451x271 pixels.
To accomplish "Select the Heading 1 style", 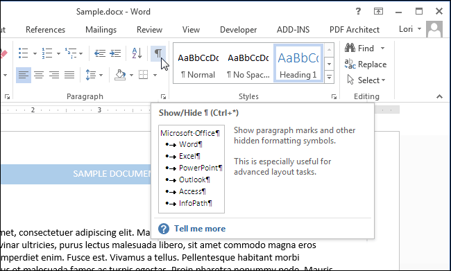I will click(298, 64).
